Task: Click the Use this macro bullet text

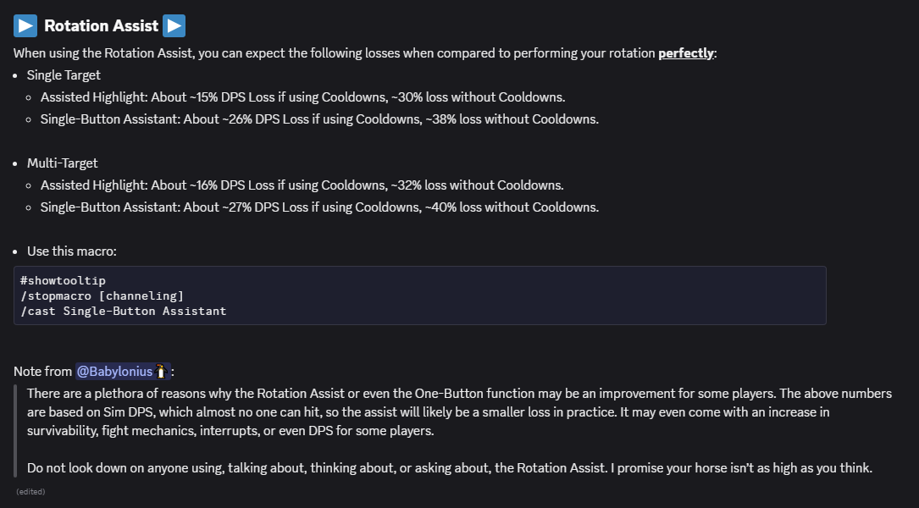Action: tap(71, 251)
